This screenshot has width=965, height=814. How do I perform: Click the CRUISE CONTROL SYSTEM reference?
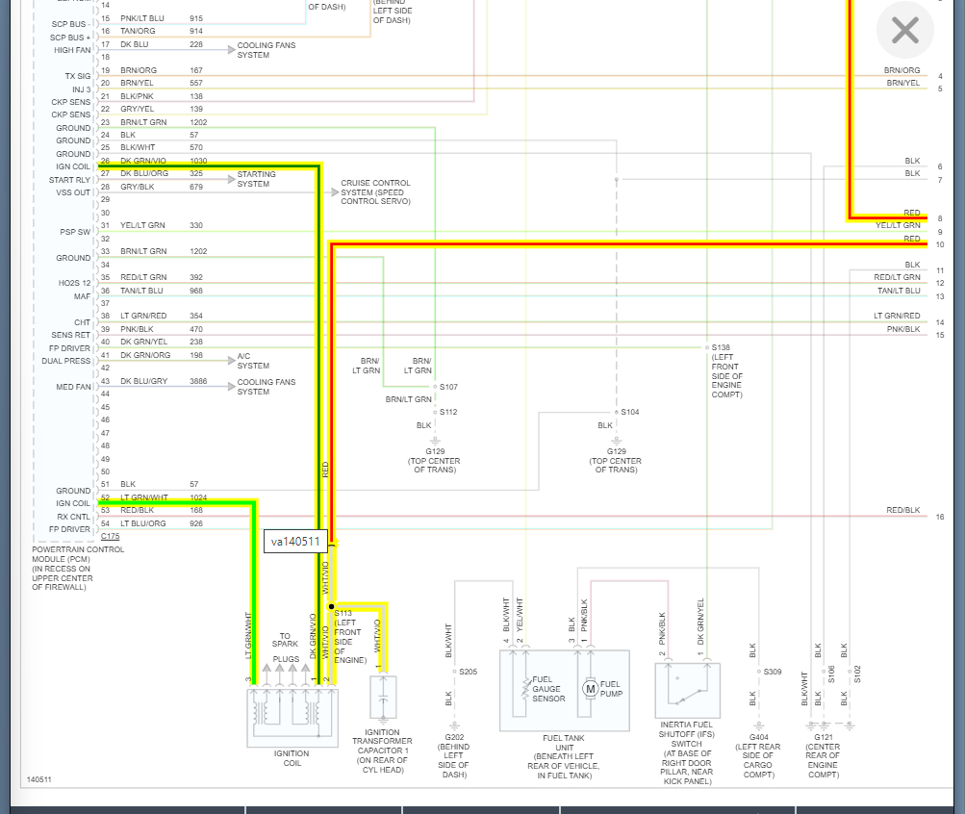[x=375, y=192]
